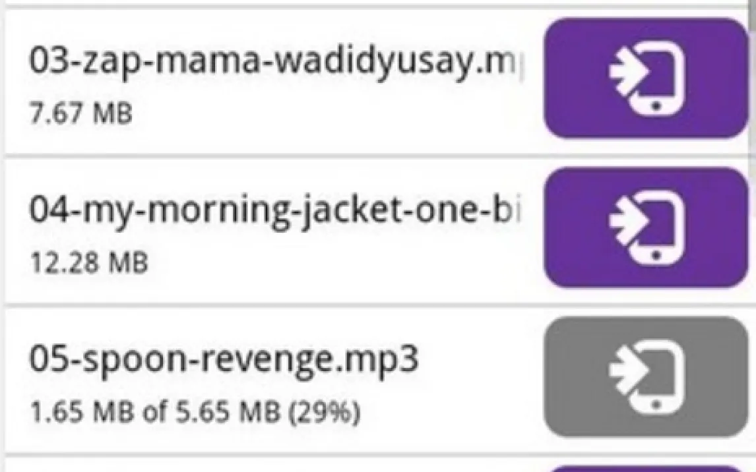Tap the transfer-to-phone icon for 03-zap-mama-wadidyusay
This screenshot has width=756, height=472.
[646, 78]
